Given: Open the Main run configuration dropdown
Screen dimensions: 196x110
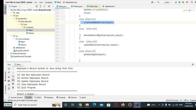Looking at the screenshot, I should (x=167, y=2).
